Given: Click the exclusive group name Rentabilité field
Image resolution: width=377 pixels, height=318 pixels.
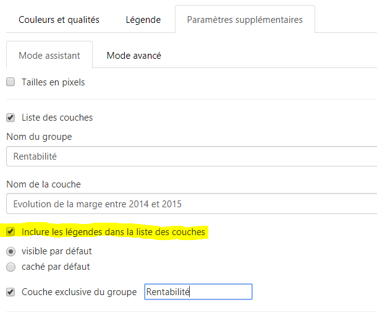Looking at the screenshot, I should click(198, 292).
